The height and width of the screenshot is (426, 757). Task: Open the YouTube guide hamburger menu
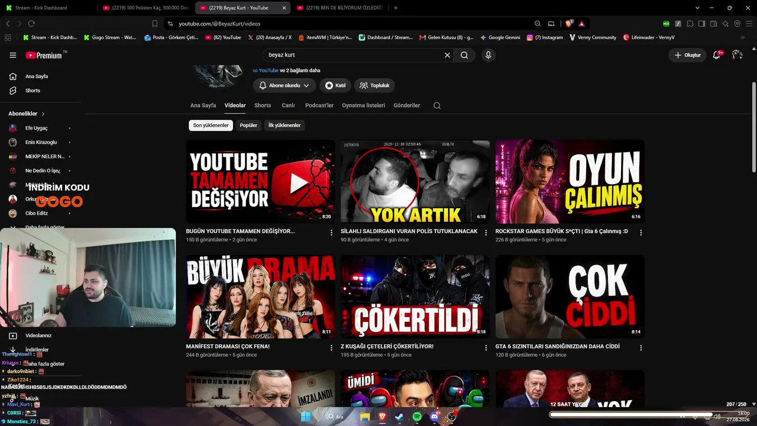click(13, 55)
